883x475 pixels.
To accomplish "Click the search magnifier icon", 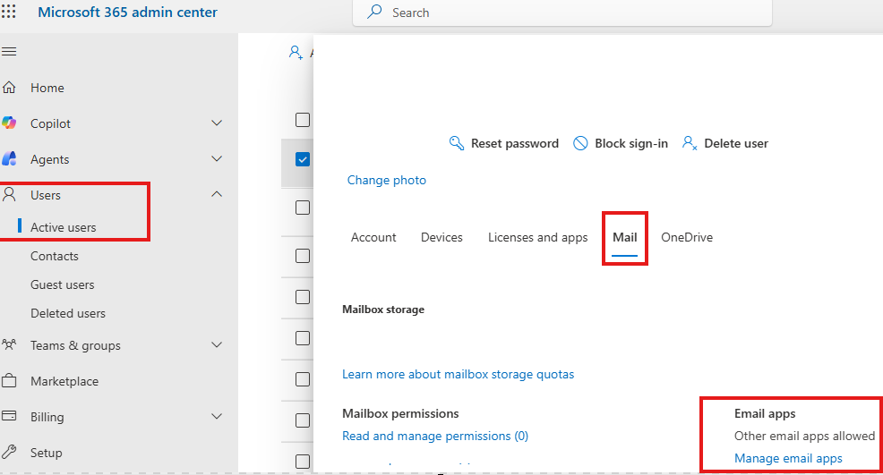I will coord(374,12).
